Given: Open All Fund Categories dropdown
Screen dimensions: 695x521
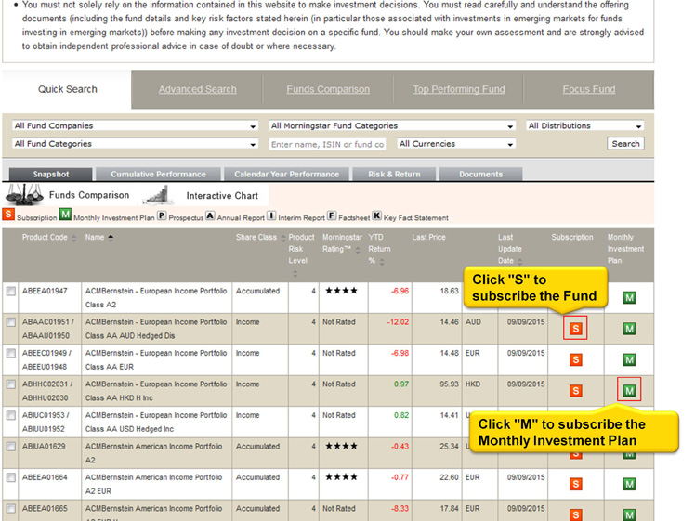Looking at the screenshot, I should pos(135,144).
